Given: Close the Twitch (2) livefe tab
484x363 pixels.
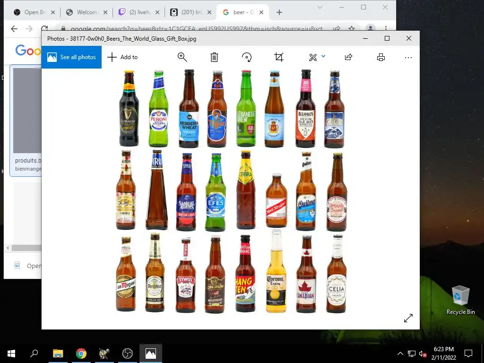Looking at the screenshot, I should [x=157, y=12].
